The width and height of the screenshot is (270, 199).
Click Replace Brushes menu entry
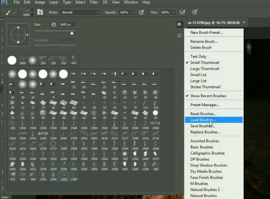(205, 132)
